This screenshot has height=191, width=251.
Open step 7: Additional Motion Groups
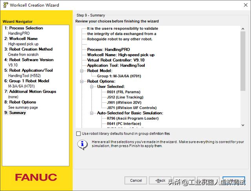pos(30,91)
